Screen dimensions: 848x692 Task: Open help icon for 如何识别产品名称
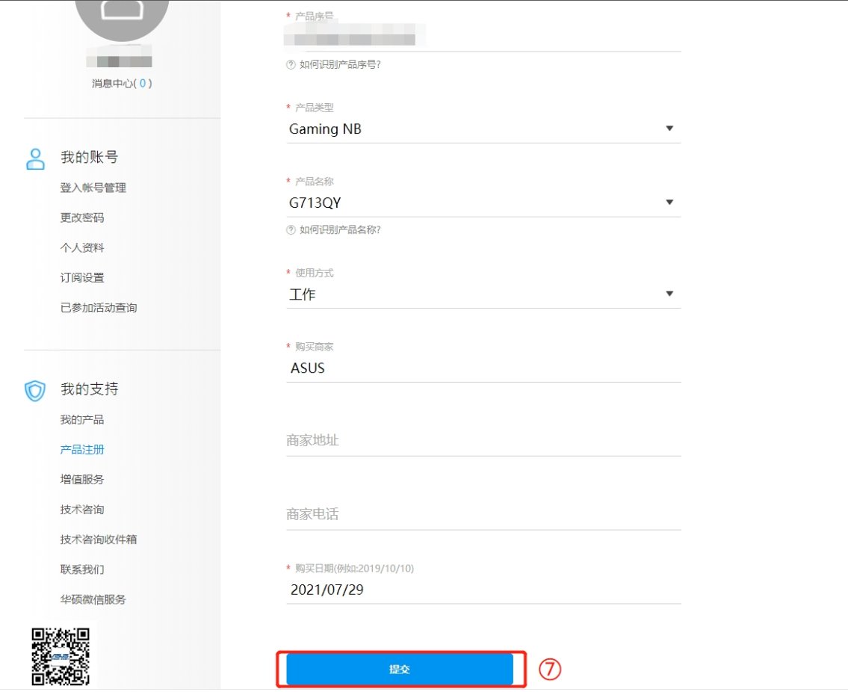pos(290,230)
